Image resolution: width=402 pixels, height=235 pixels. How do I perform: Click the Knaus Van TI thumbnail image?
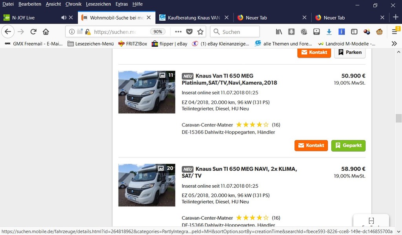tap(147, 92)
